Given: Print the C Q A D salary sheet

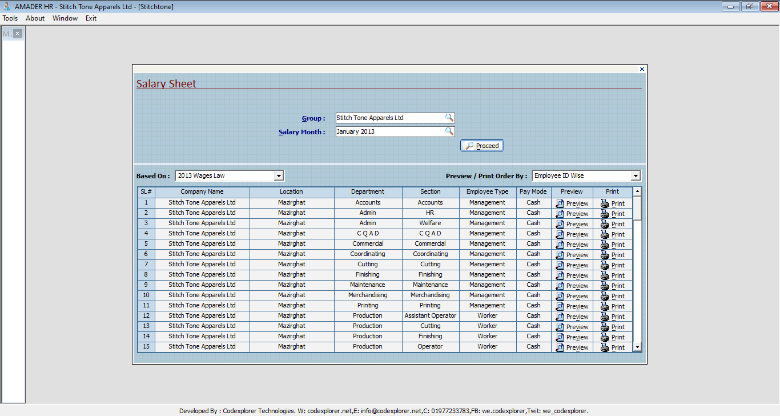Looking at the screenshot, I should pyautogui.click(x=613, y=234).
